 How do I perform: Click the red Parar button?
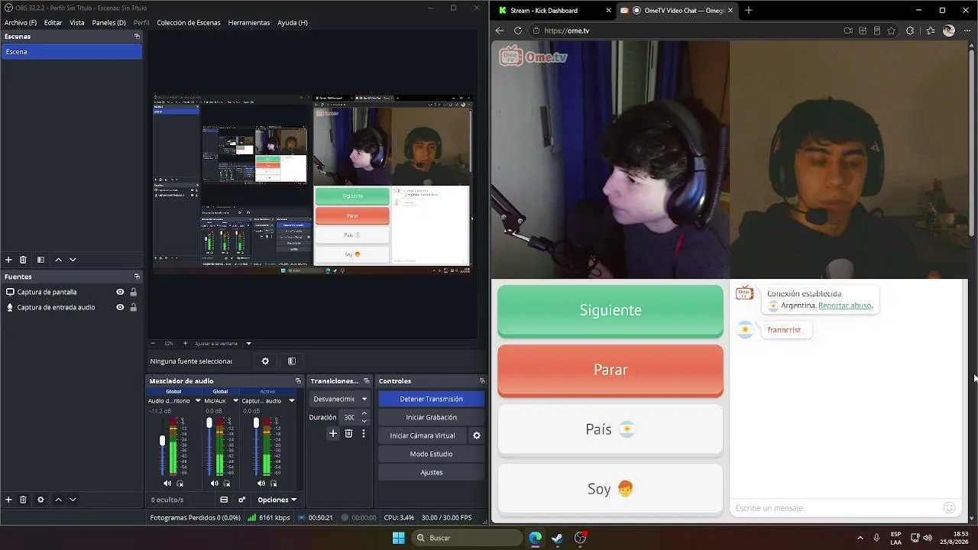click(610, 370)
